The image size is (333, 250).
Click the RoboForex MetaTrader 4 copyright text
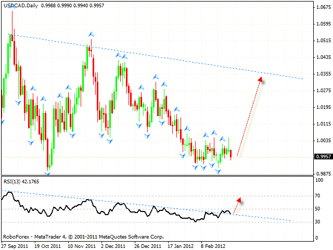83,236
